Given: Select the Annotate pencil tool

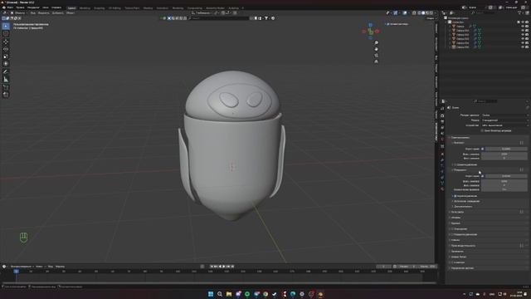Looking at the screenshot, I should [6, 71].
